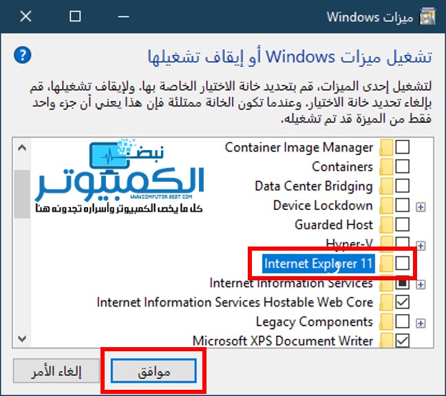446x396 pixels.
Task: Click the Windows Features title bar icon
Action: [427, 17]
